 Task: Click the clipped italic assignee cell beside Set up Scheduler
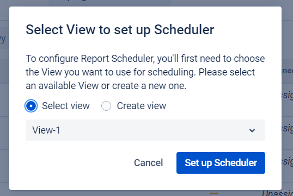(288, 161)
